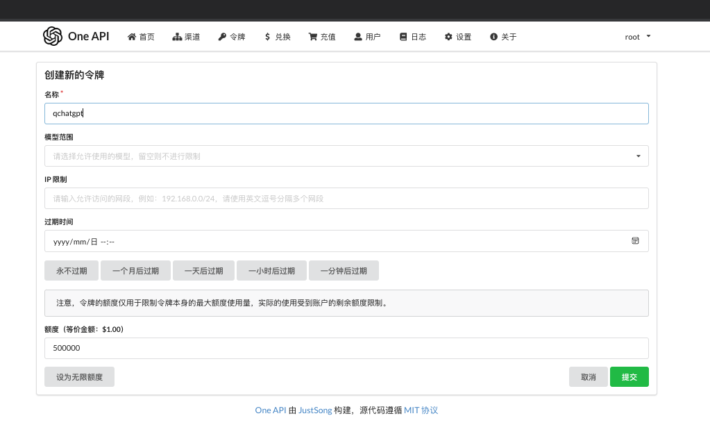
Task: Click the 令牌 key icon in navbar
Action: [221, 36]
